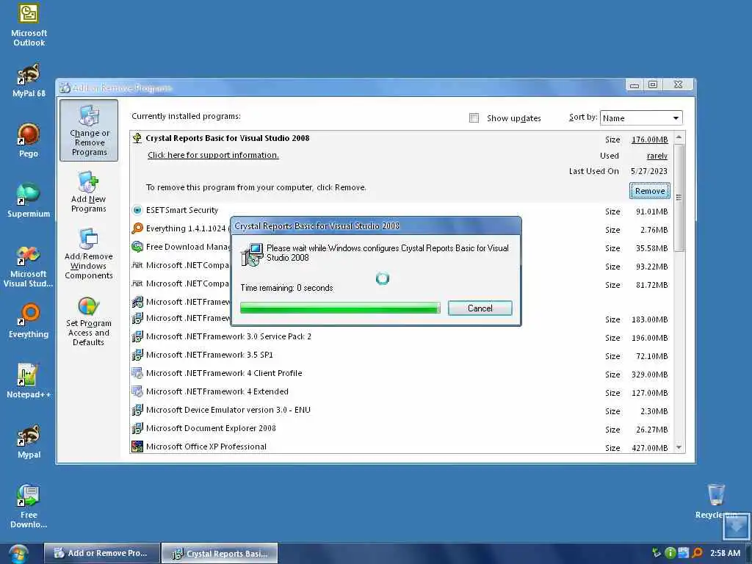Image resolution: width=752 pixels, height=564 pixels.
Task: Click Microsoft Device Emulator list icon
Action: [137, 410]
